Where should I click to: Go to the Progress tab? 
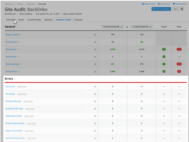[78, 20]
